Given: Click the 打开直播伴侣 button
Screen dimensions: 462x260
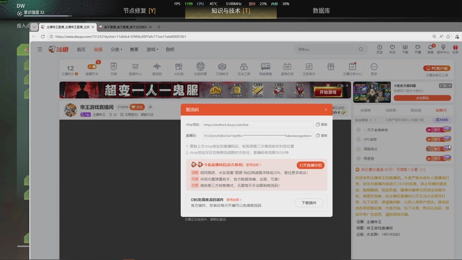Looking at the screenshot, I should [x=310, y=165].
